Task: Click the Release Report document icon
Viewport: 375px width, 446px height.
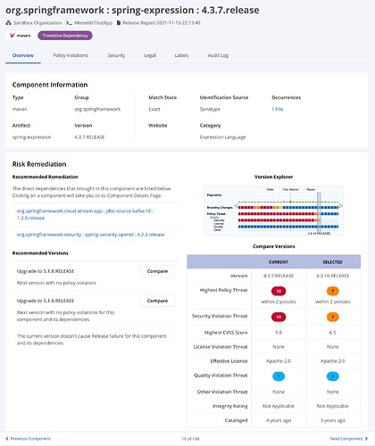Action: tap(119, 22)
